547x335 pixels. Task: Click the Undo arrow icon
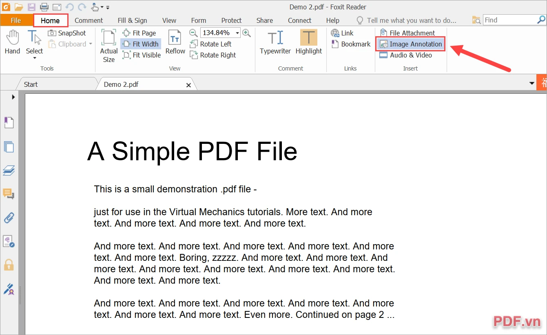pyautogui.click(x=70, y=7)
